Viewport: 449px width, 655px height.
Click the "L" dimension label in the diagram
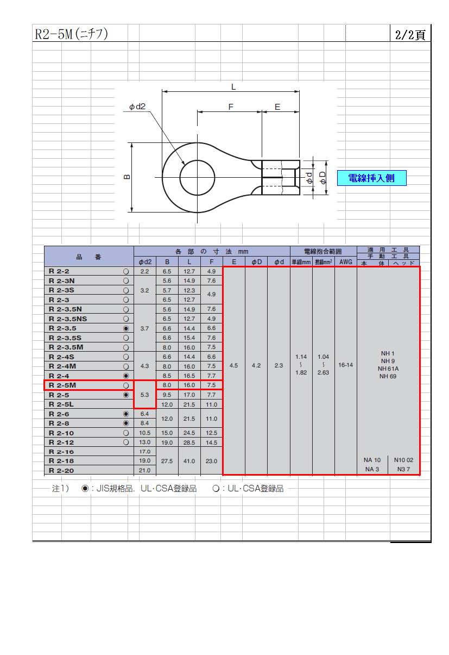coord(233,86)
